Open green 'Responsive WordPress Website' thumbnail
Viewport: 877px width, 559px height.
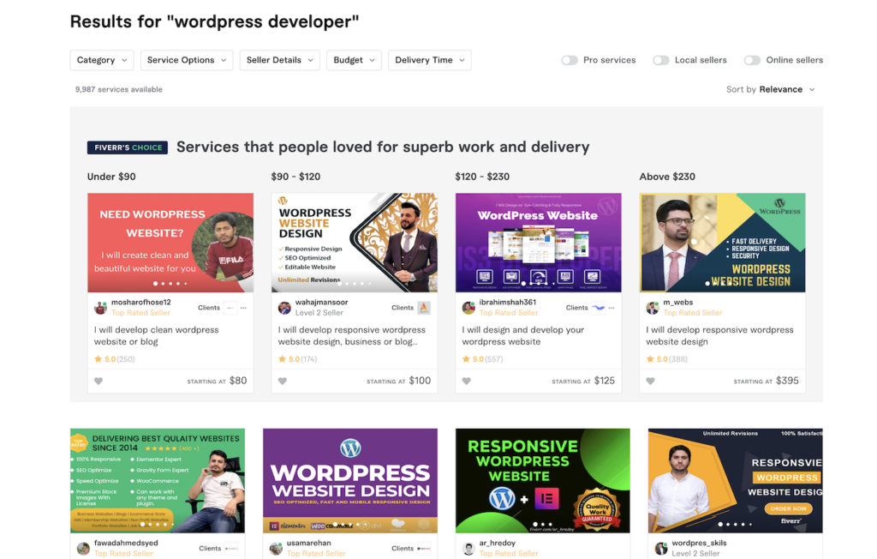(542, 481)
